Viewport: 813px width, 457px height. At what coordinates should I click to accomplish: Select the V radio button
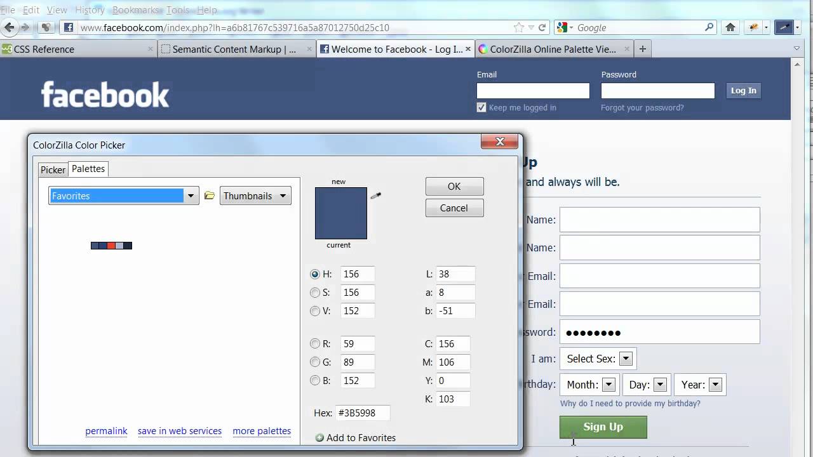315,311
